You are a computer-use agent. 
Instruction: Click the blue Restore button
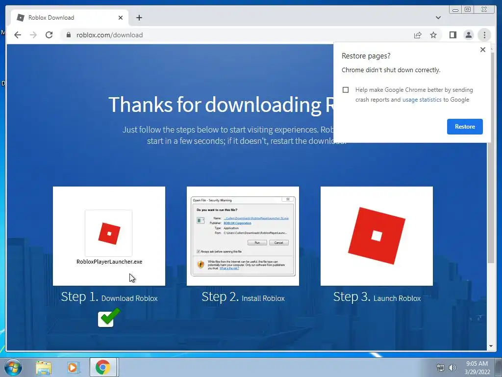coord(465,127)
